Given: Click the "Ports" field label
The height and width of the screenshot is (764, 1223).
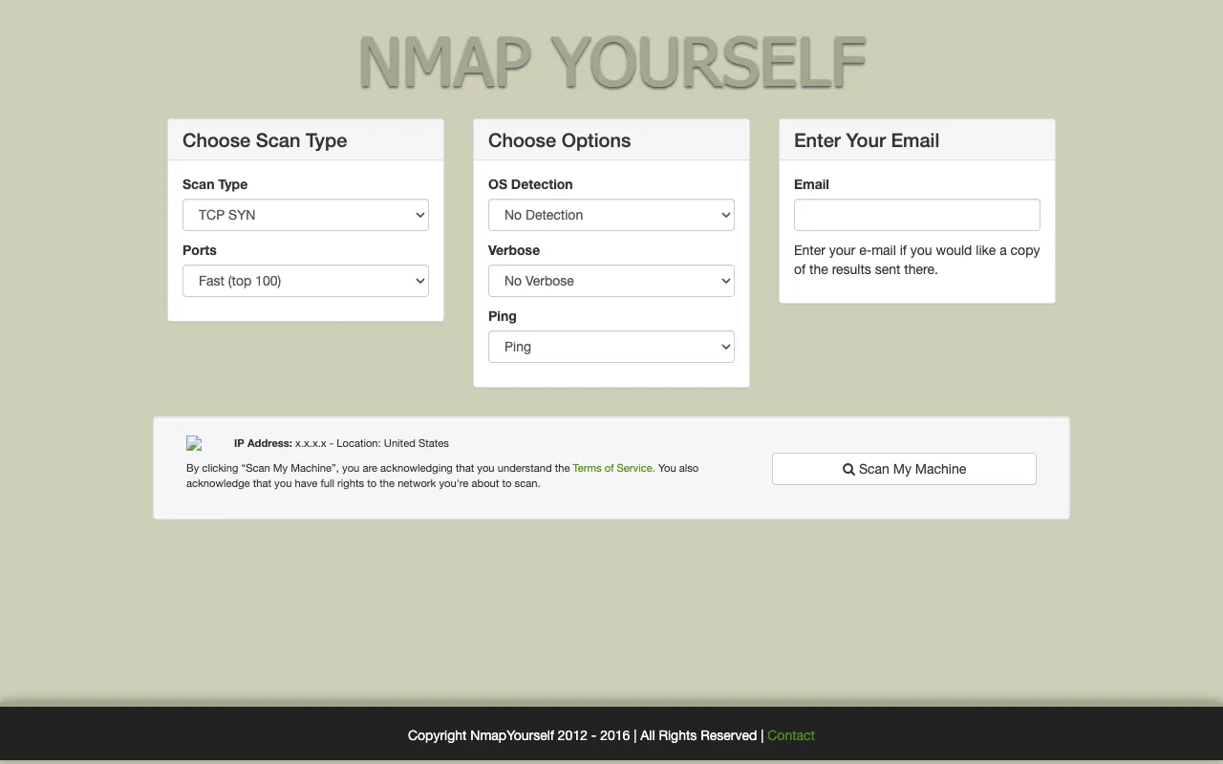Looking at the screenshot, I should tap(200, 250).
